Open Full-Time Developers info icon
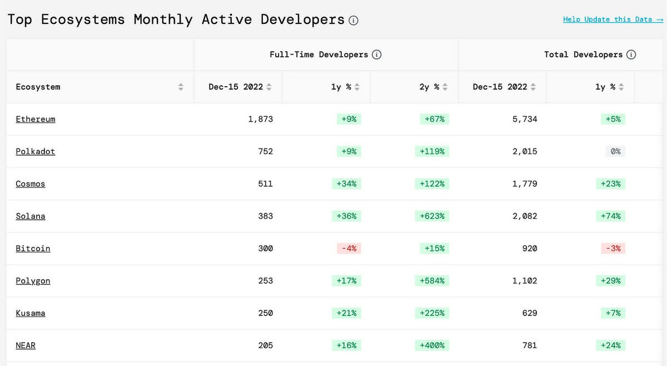Screen dimensions: 667x366 pos(376,55)
